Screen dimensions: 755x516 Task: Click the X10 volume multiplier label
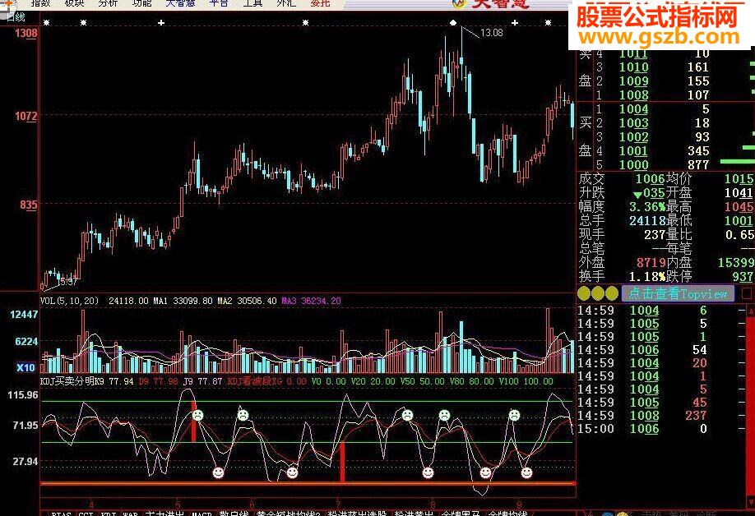point(26,368)
